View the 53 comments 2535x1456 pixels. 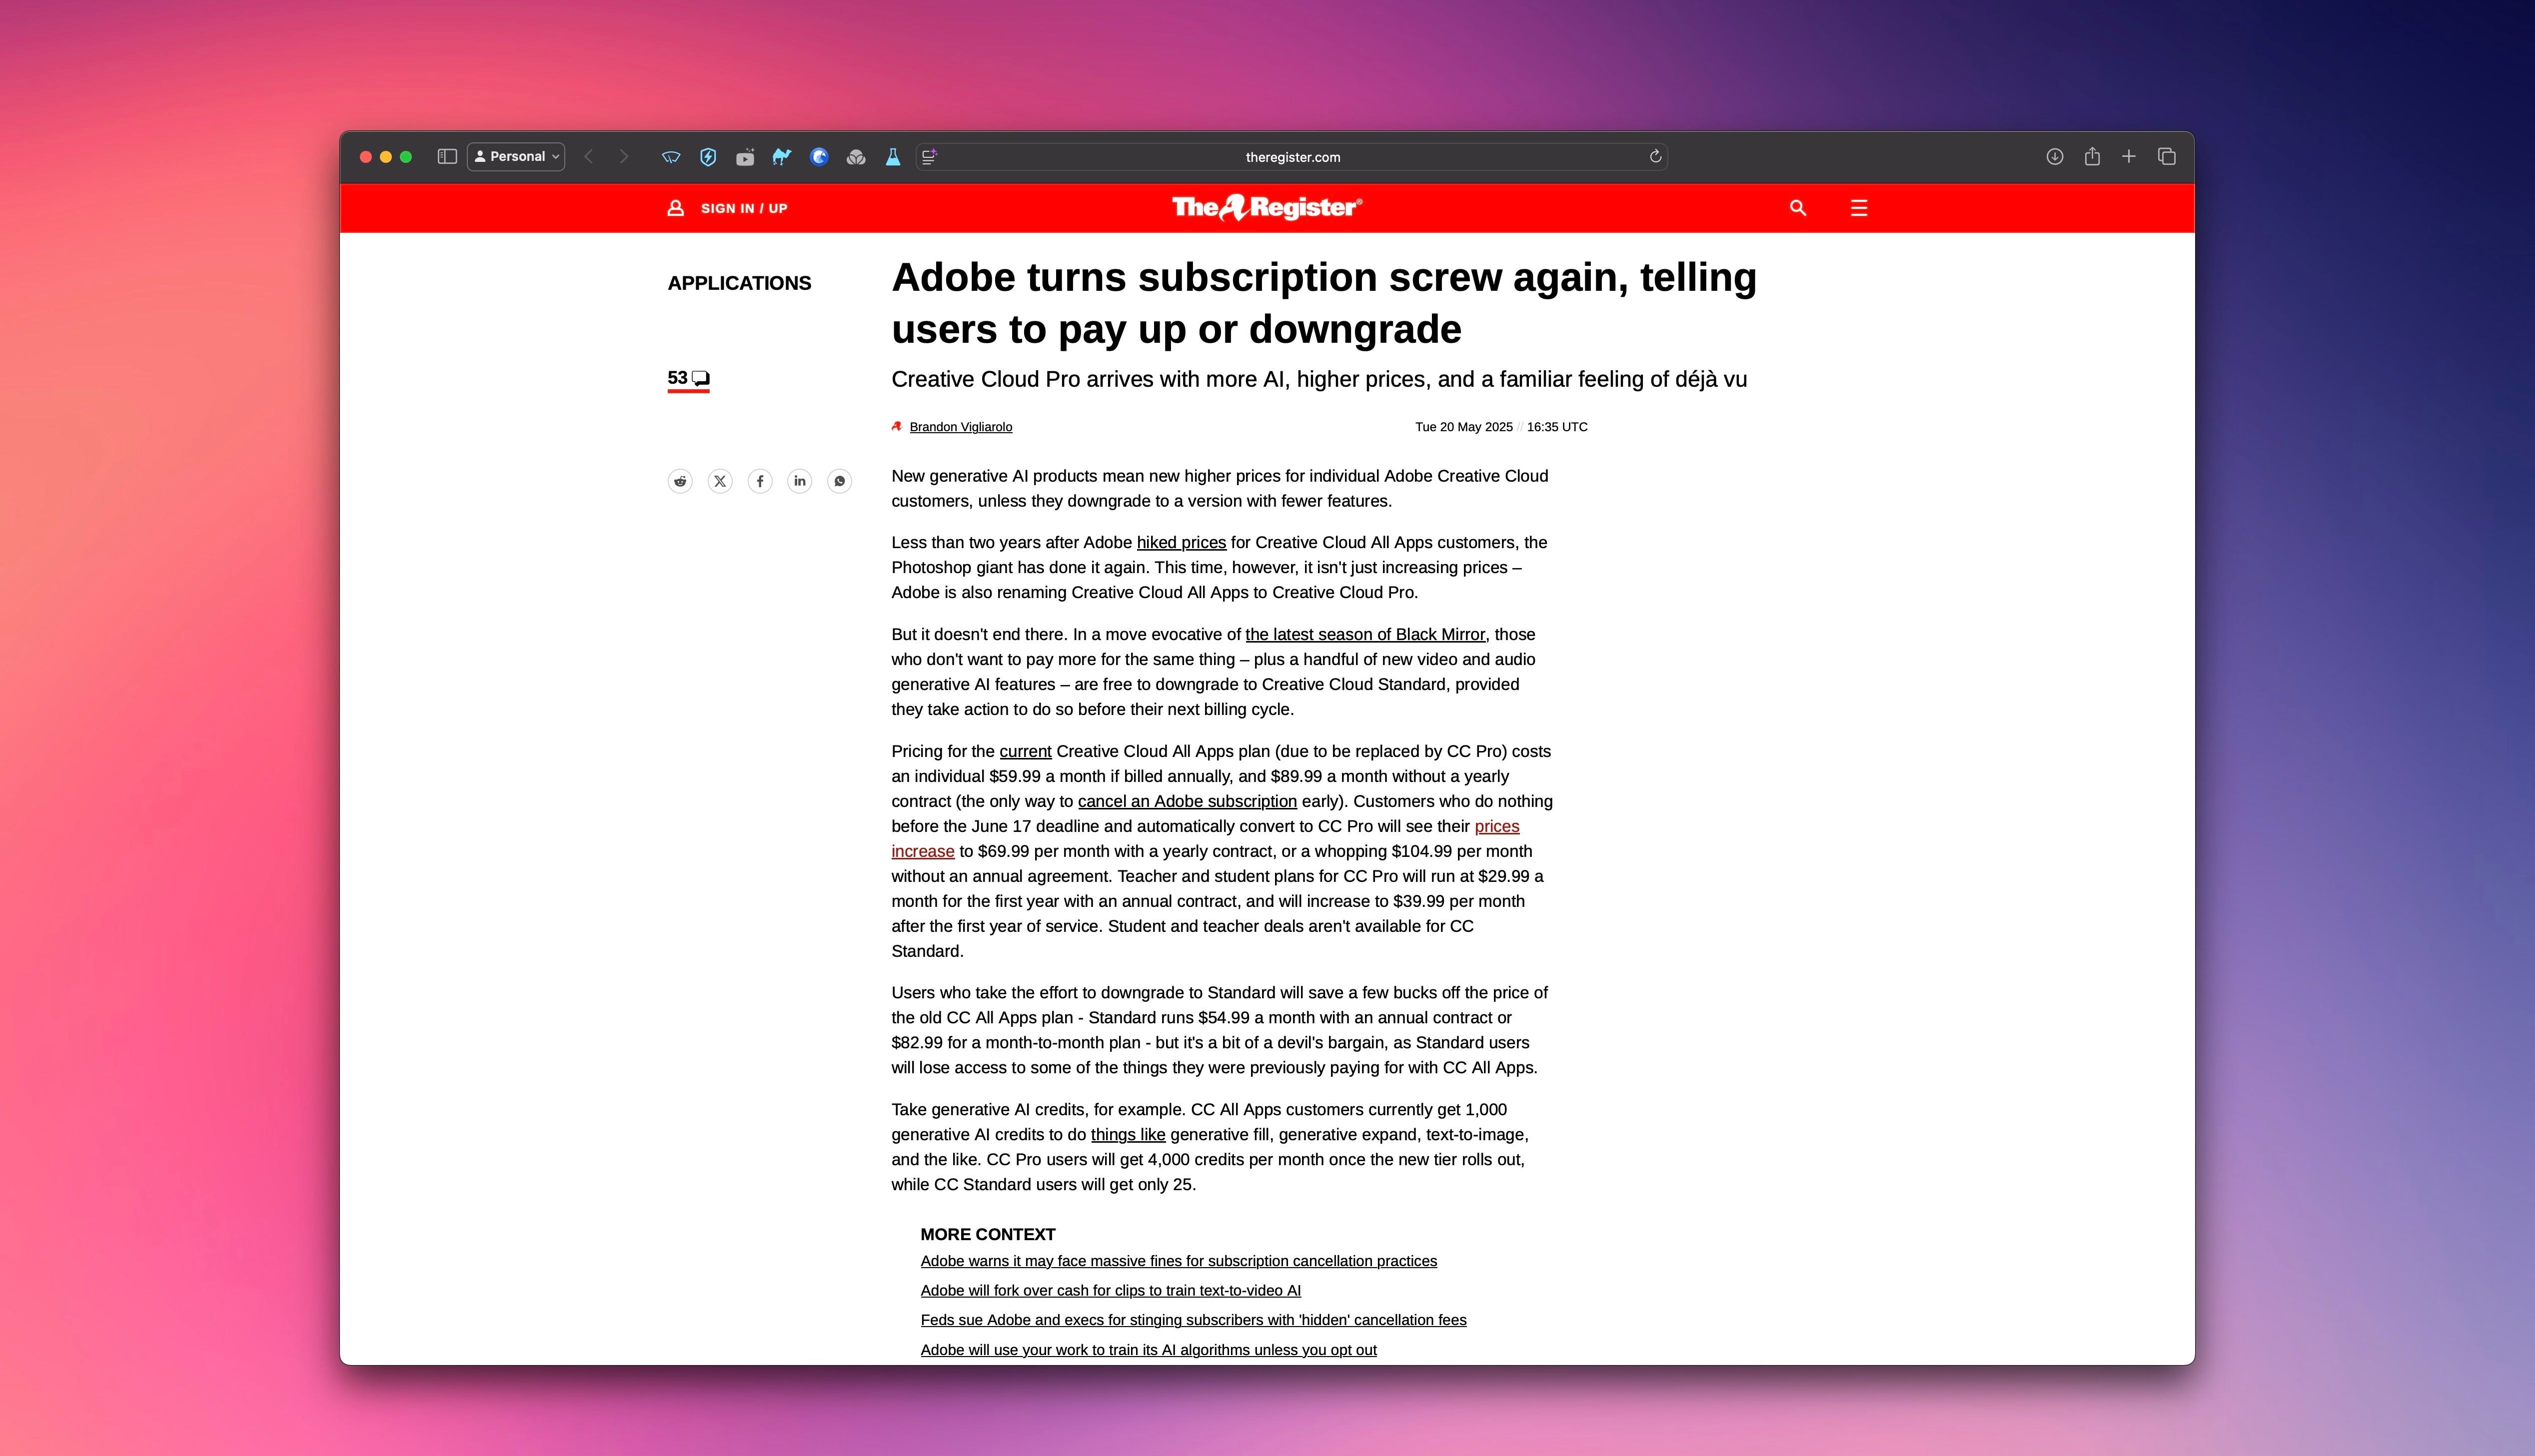pyautogui.click(x=688, y=379)
